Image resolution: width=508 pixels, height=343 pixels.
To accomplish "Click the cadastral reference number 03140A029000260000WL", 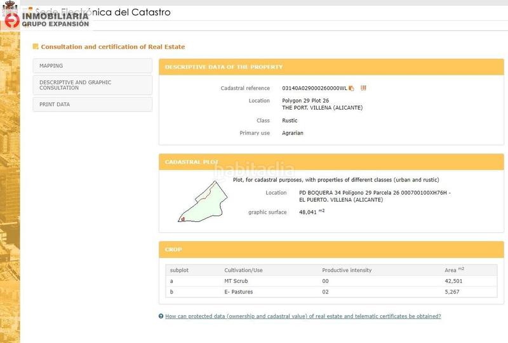I will click(314, 88).
